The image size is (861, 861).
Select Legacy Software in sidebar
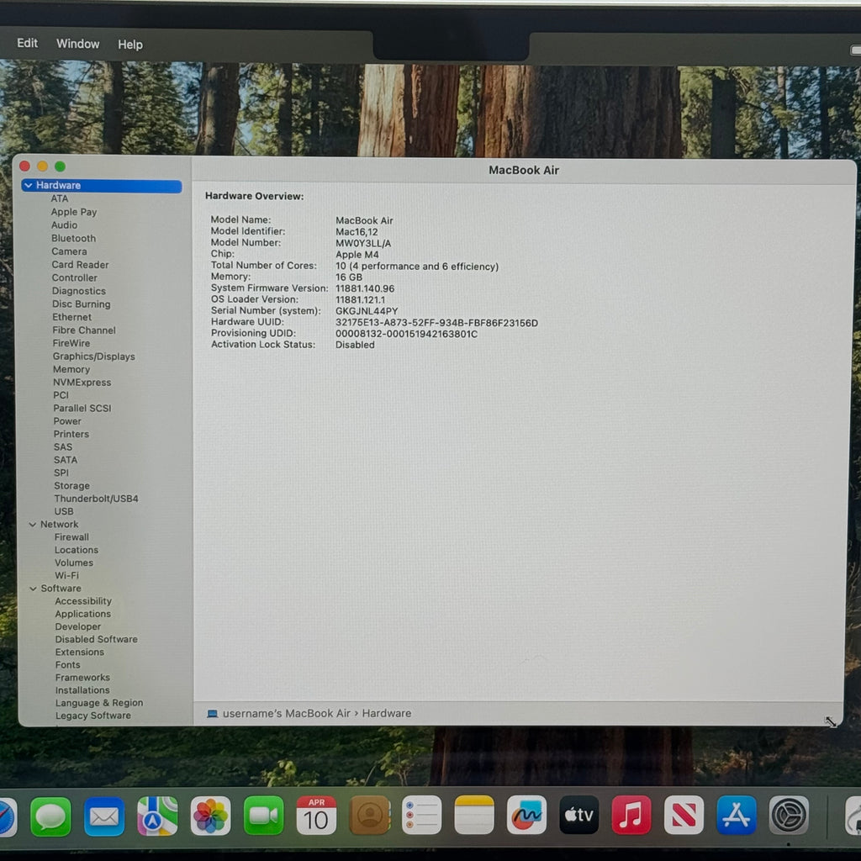click(92, 716)
